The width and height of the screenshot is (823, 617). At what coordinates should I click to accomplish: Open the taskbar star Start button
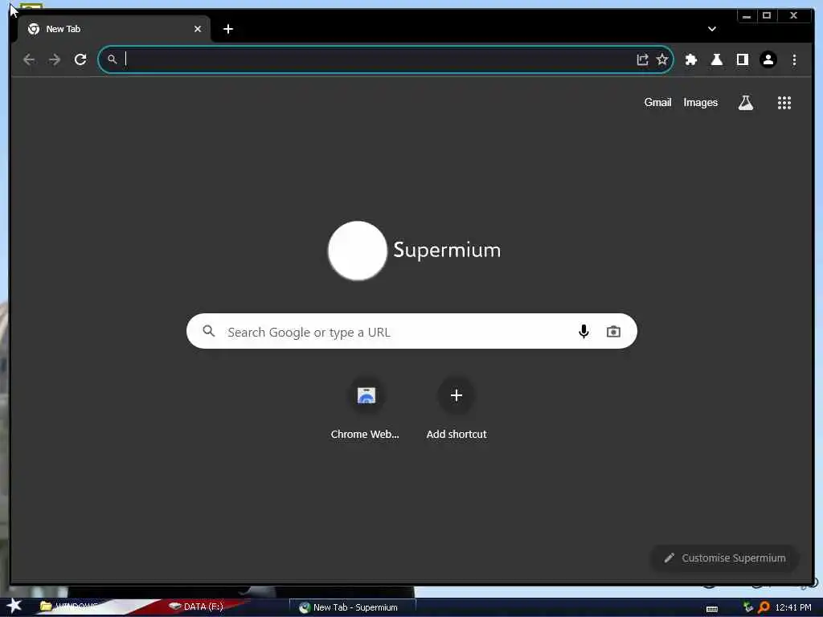[x=14, y=606]
